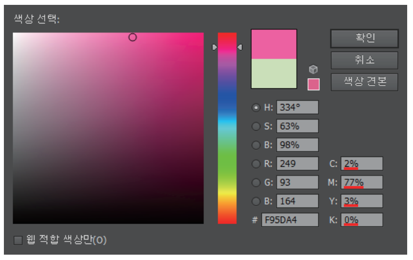The image size is (413, 260).
Task: Select the G green radio button
Action: click(256, 183)
